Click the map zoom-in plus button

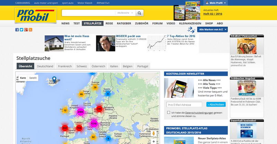(x=154, y=141)
